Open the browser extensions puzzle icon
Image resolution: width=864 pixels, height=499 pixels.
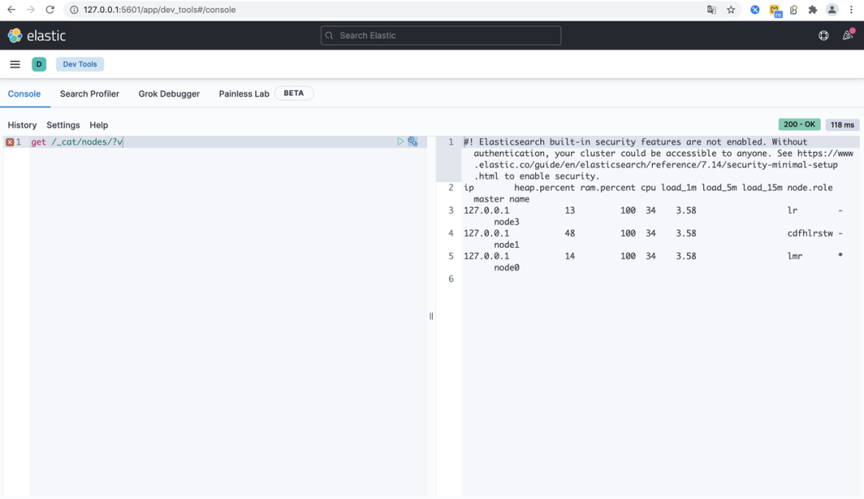(813, 10)
